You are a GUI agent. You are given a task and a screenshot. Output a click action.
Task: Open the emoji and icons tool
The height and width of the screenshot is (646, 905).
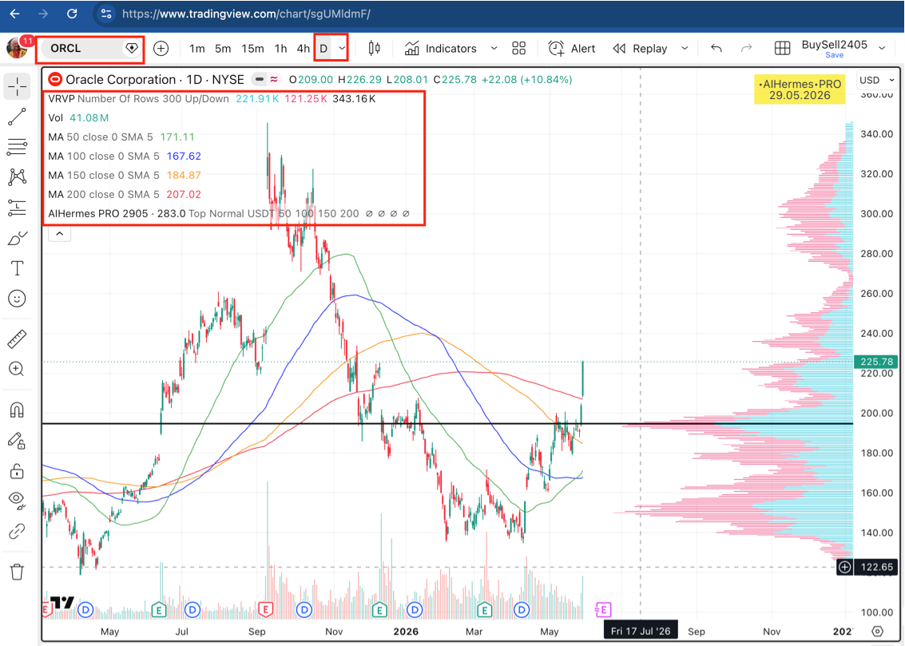click(18, 299)
